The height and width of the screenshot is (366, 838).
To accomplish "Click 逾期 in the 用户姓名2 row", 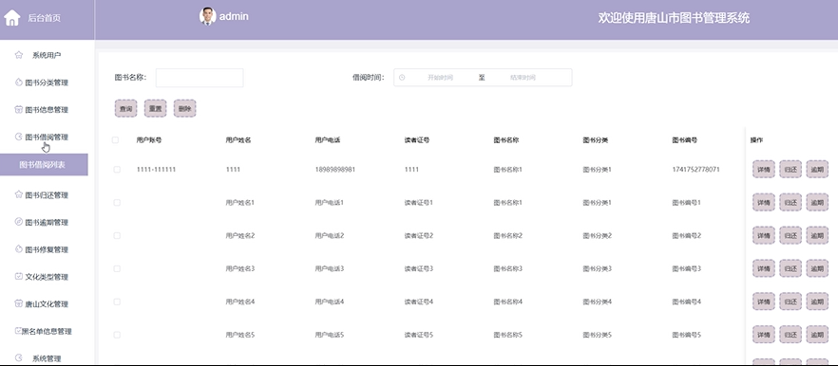I will 817,235.
